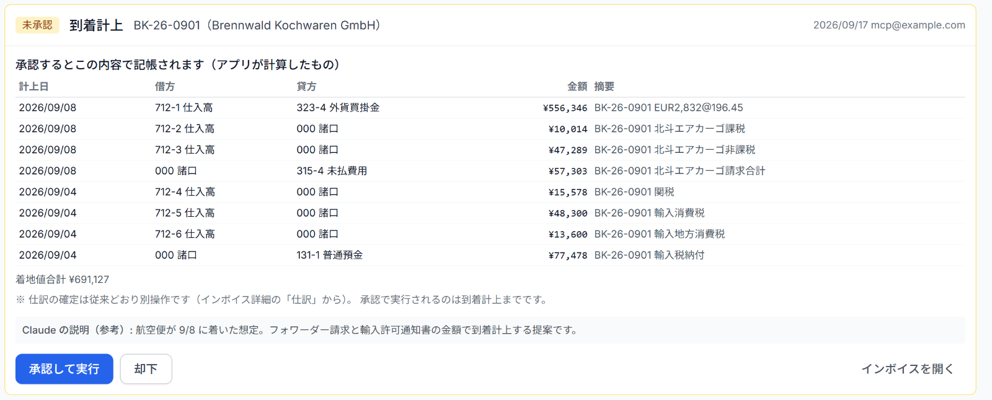Click the 借方 column header
The height and width of the screenshot is (400, 992).
(x=165, y=87)
